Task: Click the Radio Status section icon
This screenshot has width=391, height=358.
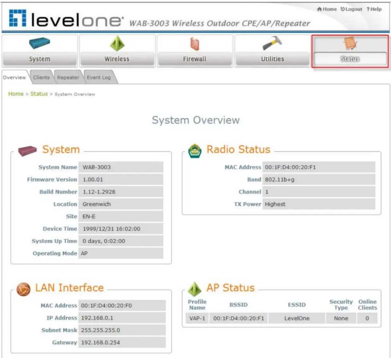Action: pyautogui.click(x=195, y=151)
